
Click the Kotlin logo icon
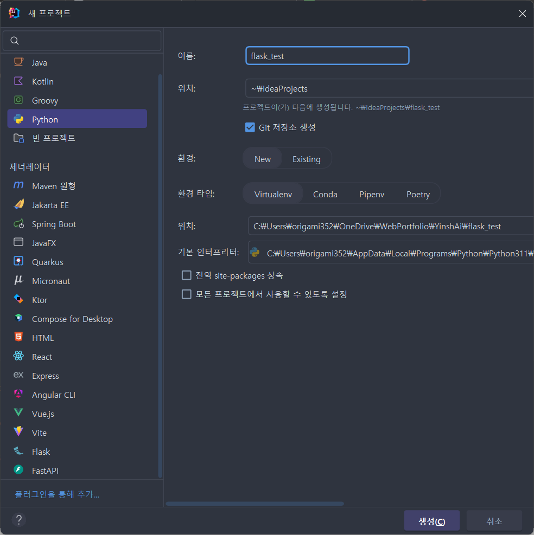(18, 81)
